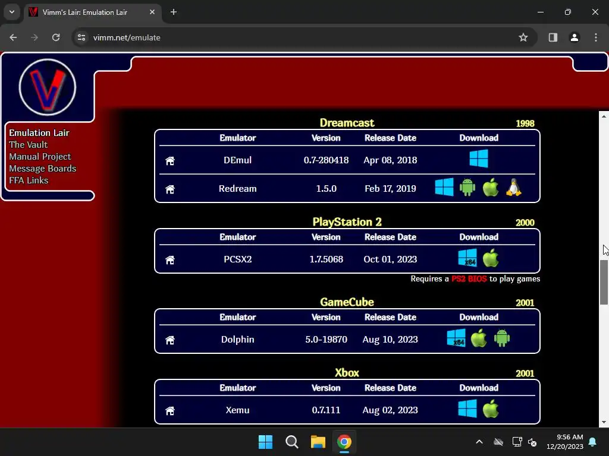Download PCSX2 for Windows x64
Screen dimensions: 609x456
click(x=467, y=258)
